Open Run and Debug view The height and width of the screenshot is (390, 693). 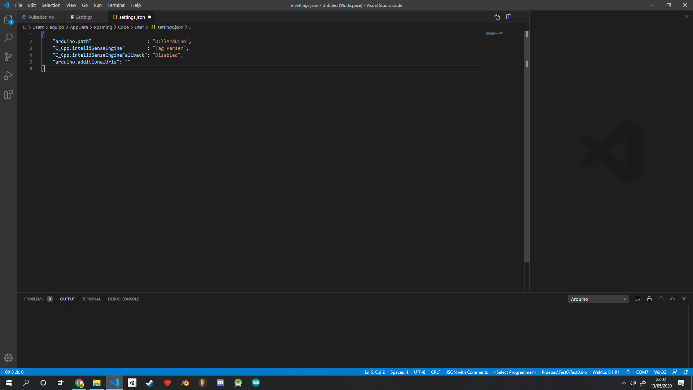[8, 75]
